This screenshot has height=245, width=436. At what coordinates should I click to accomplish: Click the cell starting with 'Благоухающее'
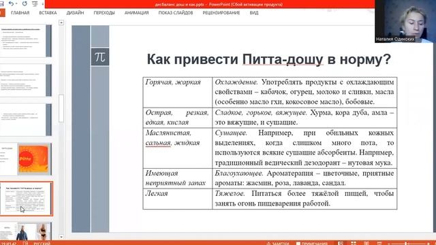coord(305,178)
